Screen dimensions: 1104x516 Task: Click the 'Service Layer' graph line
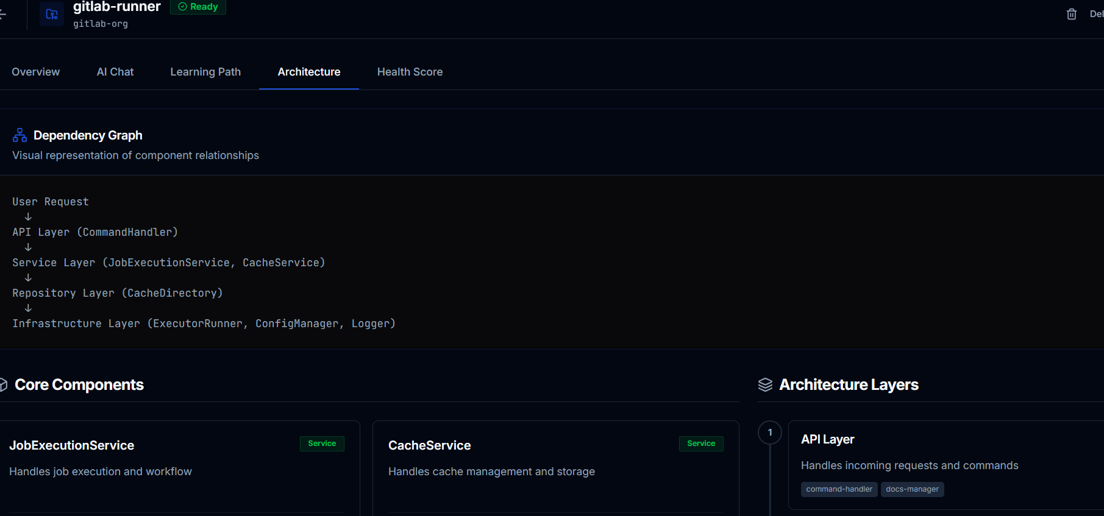(169, 263)
